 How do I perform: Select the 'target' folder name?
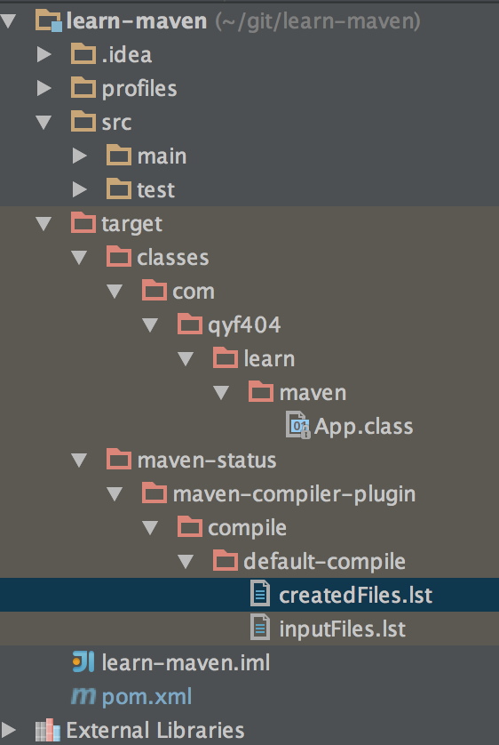point(132,225)
